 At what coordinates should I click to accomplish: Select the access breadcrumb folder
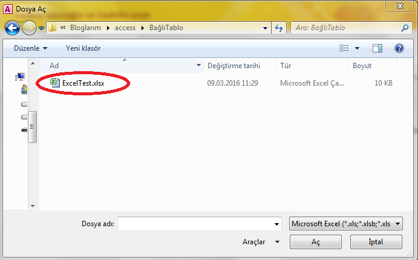point(125,28)
